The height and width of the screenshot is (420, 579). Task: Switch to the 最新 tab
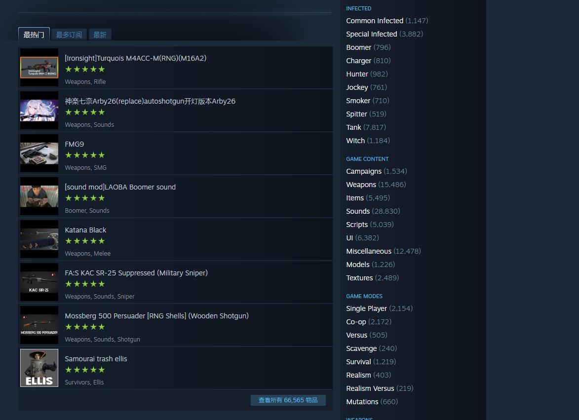coord(100,35)
